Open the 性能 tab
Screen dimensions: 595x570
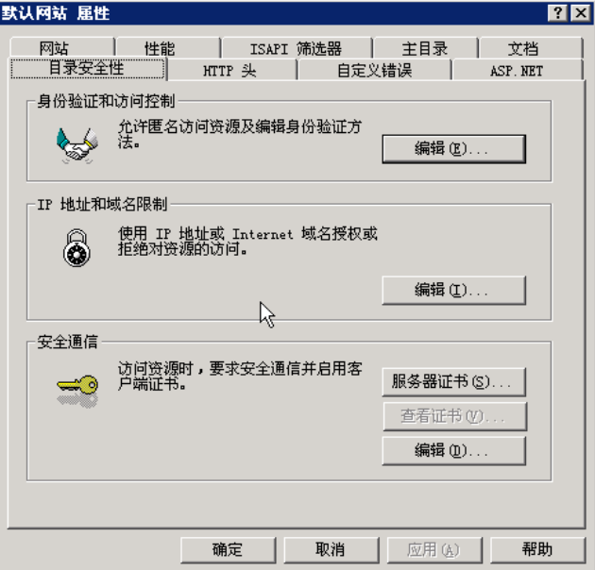(x=168, y=48)
